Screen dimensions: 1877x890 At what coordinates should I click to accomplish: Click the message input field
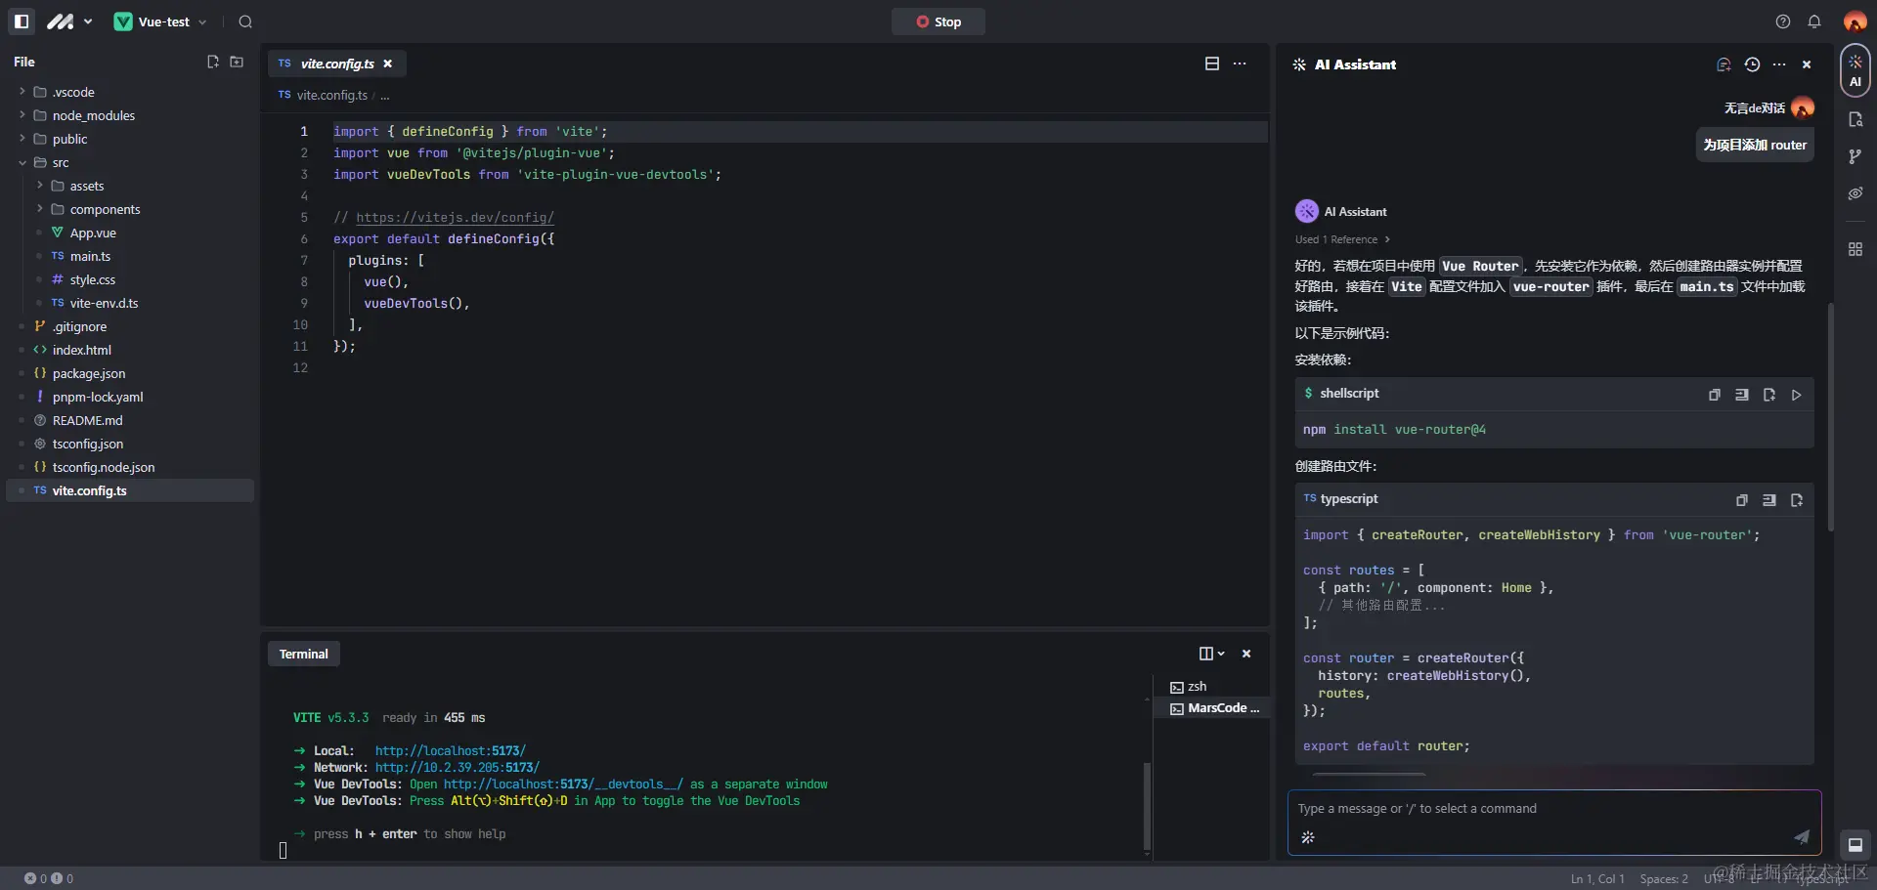(x=1545, y=809)
